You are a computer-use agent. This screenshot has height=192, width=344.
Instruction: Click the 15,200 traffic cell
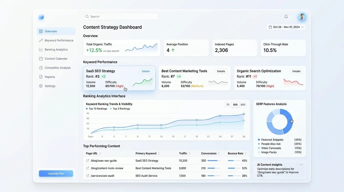click(183, 161)
